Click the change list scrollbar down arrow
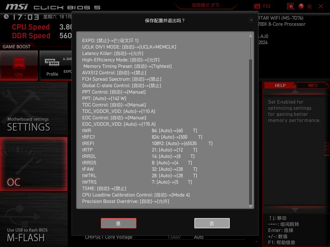Image resolution: width=330 pixels, height=247 pixels. [x=250, y=206]
